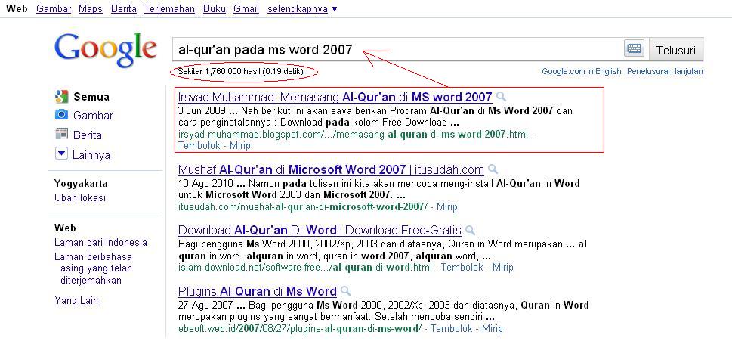Open Berita in the top navigation bar
The image size is (732, 363).
124,9
